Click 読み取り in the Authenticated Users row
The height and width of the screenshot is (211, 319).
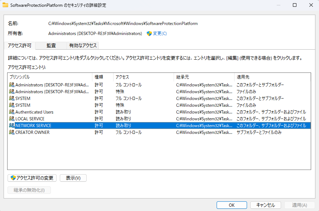click(124, 112)
